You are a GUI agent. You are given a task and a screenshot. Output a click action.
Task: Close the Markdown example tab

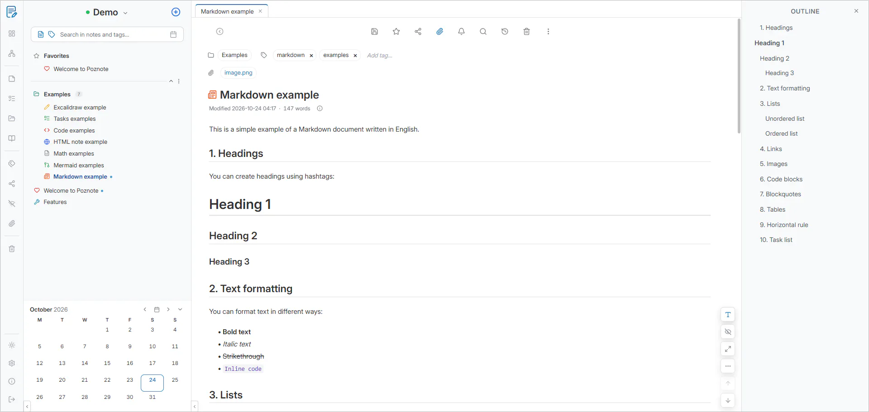tap(260, 11)
